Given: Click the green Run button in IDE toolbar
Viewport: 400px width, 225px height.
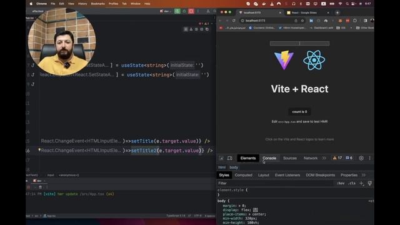Looking at the screenshot, I should coord(177,11).
